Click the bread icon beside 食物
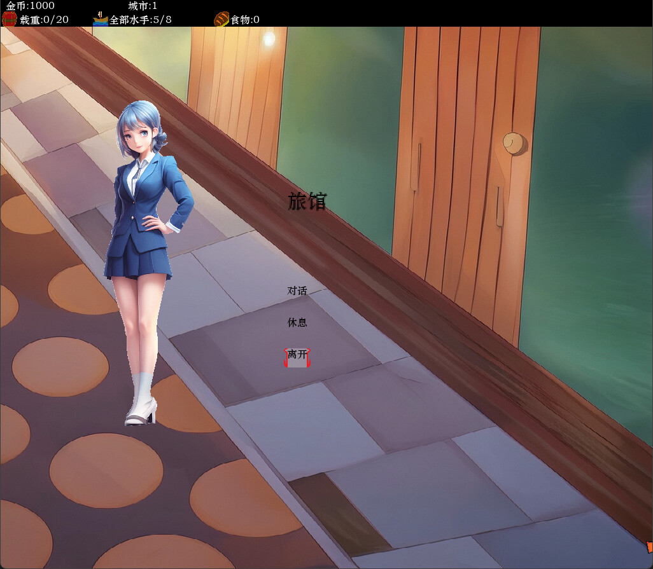The image size is (653, 569). pos(220,20)
